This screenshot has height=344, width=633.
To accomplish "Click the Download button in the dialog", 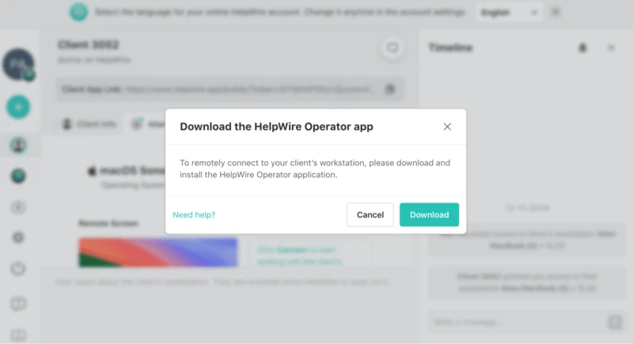I will [429, 214].
